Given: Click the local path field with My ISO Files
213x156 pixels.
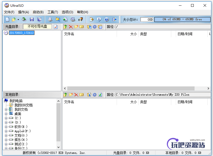Looking at the screenshot, I should coord(163,95).
